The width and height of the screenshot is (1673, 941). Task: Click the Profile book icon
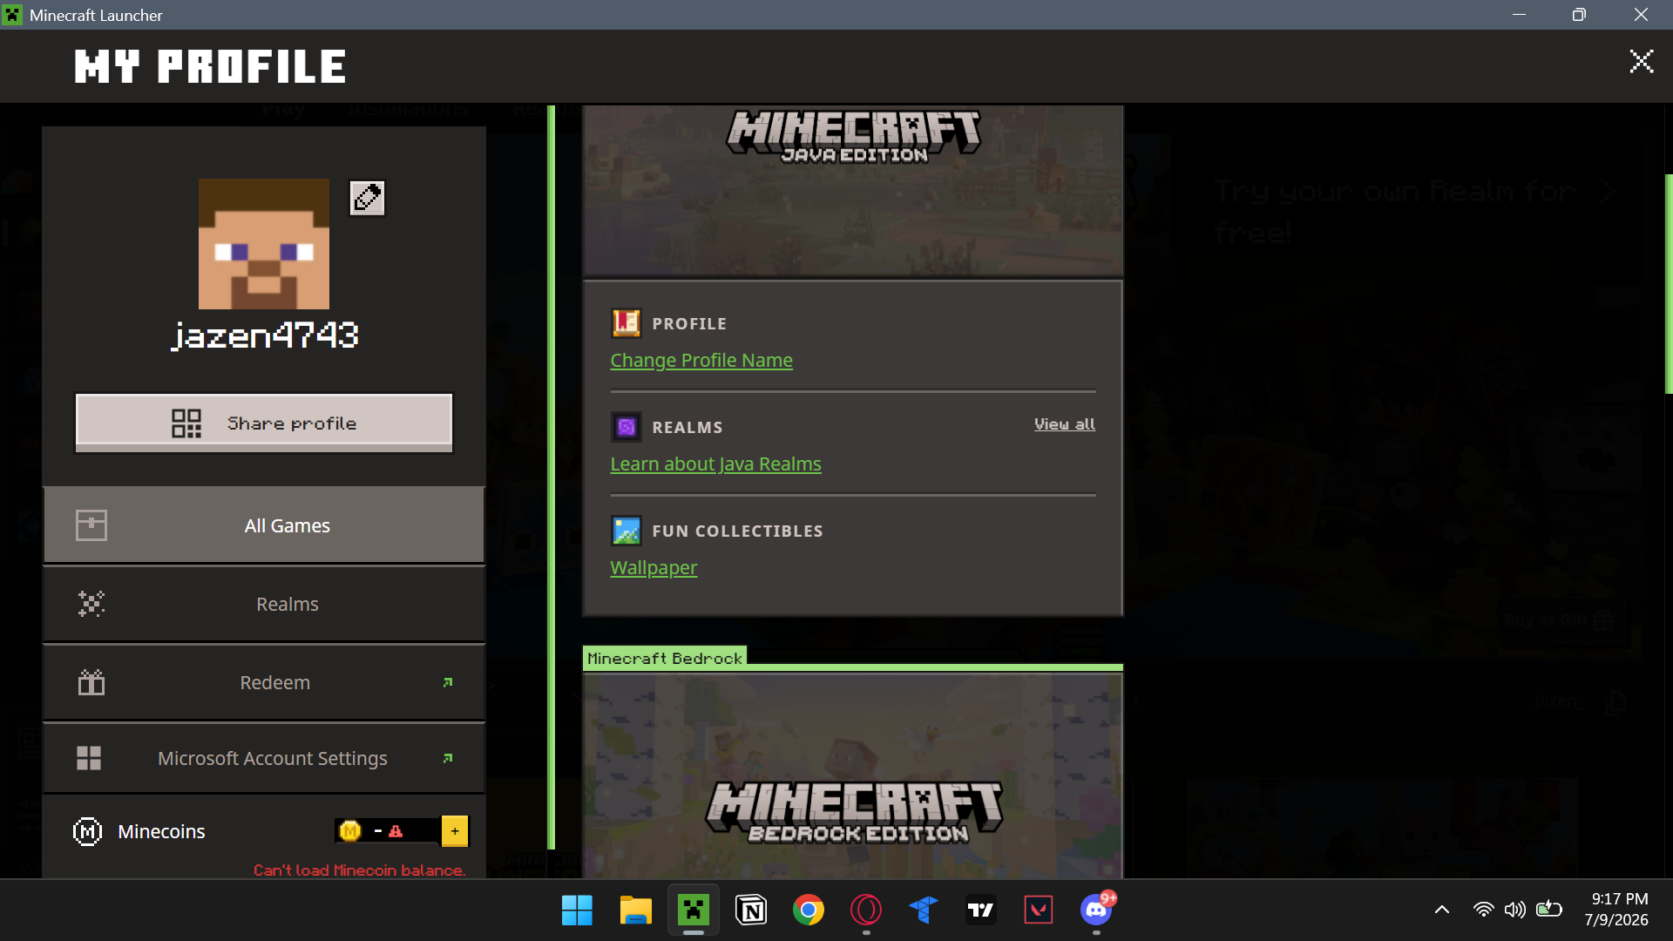626,323
